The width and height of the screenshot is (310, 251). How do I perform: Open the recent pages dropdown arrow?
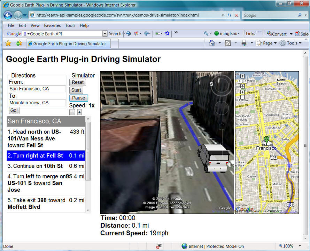[x=25, y=15]
